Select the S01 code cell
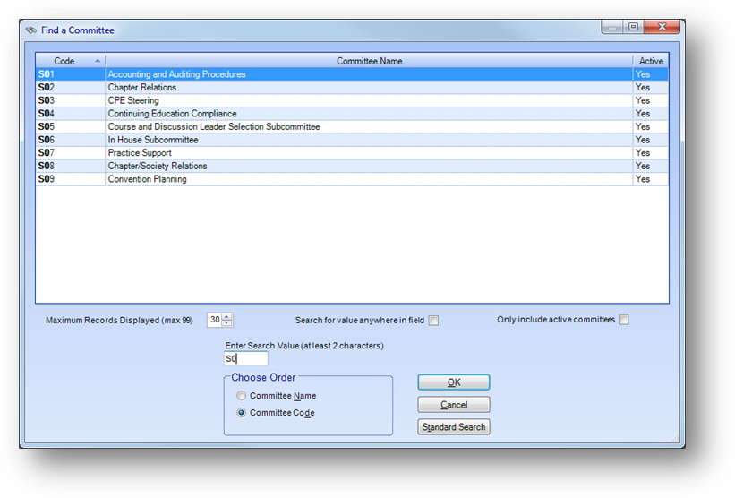The height and width of the screenshot is (498, 735). coord(71,74)
